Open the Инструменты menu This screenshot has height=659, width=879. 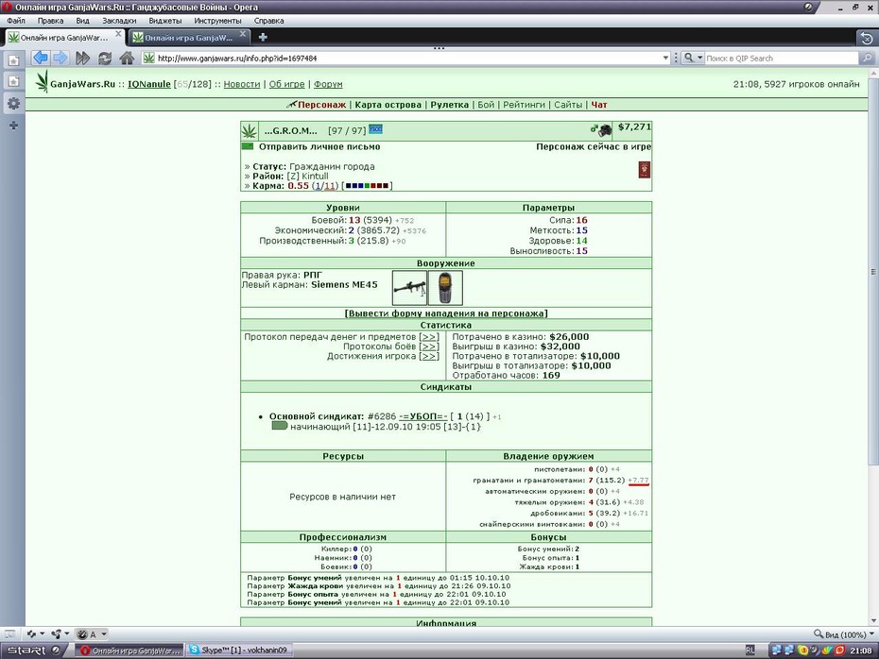tap(217, 21)
